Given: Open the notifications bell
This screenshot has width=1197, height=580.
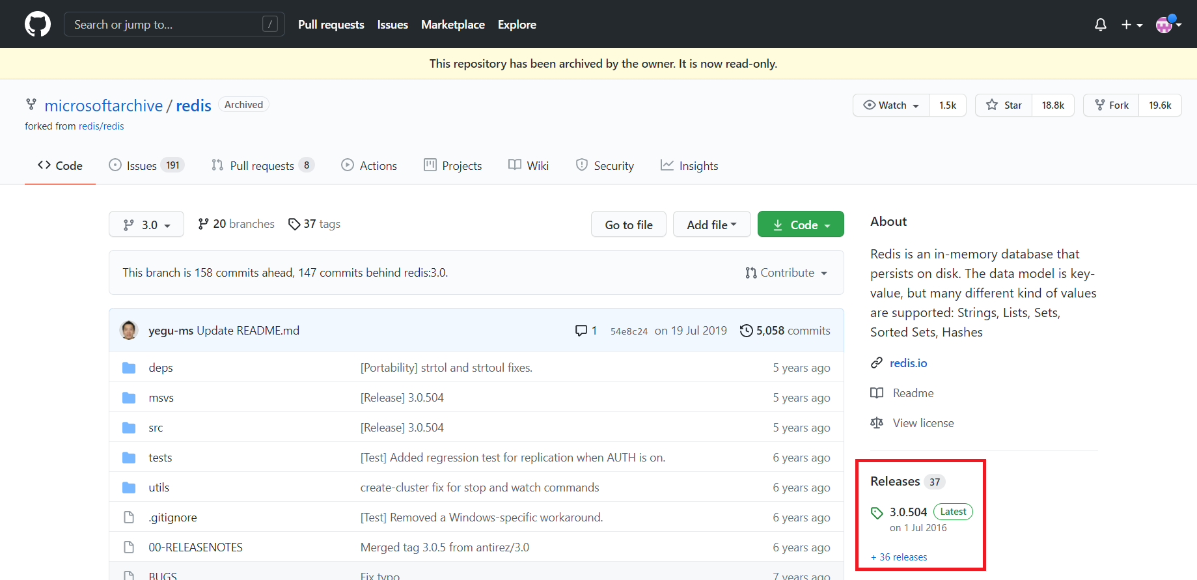Looking at the screenshot, I should coord(1101,25).
